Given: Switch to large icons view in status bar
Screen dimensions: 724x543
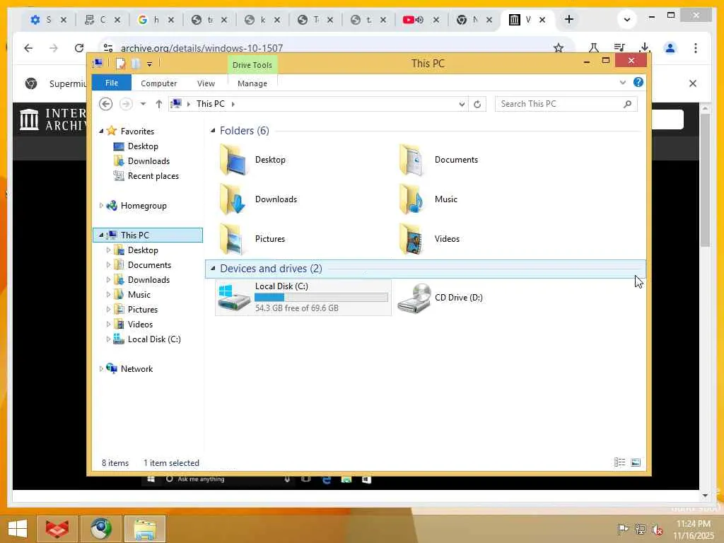Looking at the screenshot, I should [636, 462].
